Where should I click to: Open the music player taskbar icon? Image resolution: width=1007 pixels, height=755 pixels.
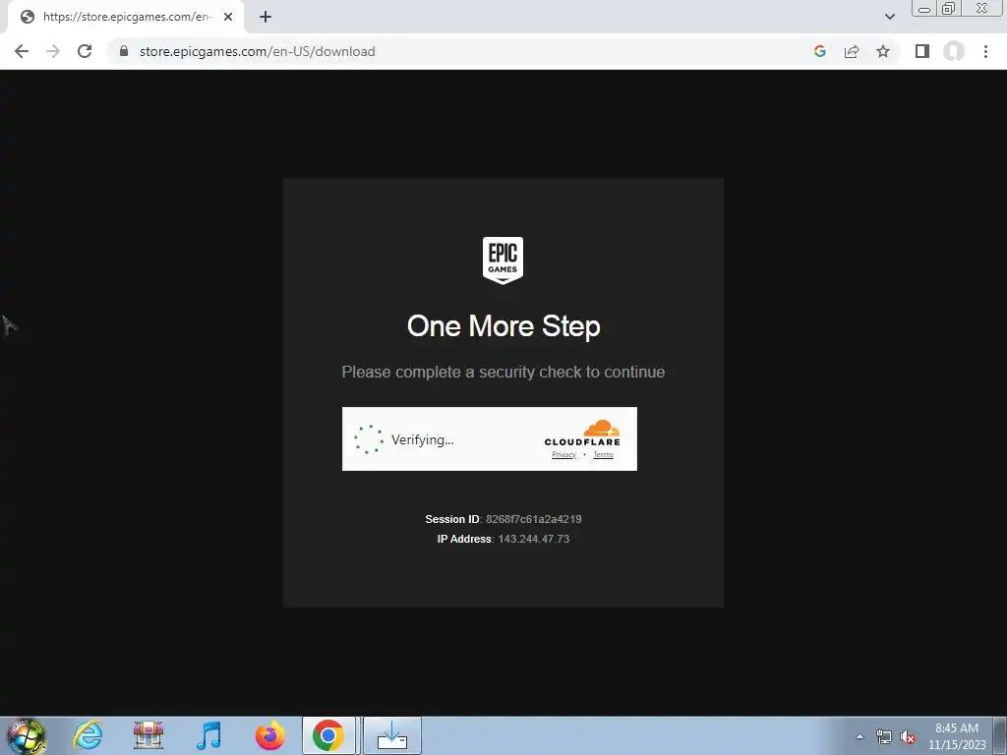[208, 735]
